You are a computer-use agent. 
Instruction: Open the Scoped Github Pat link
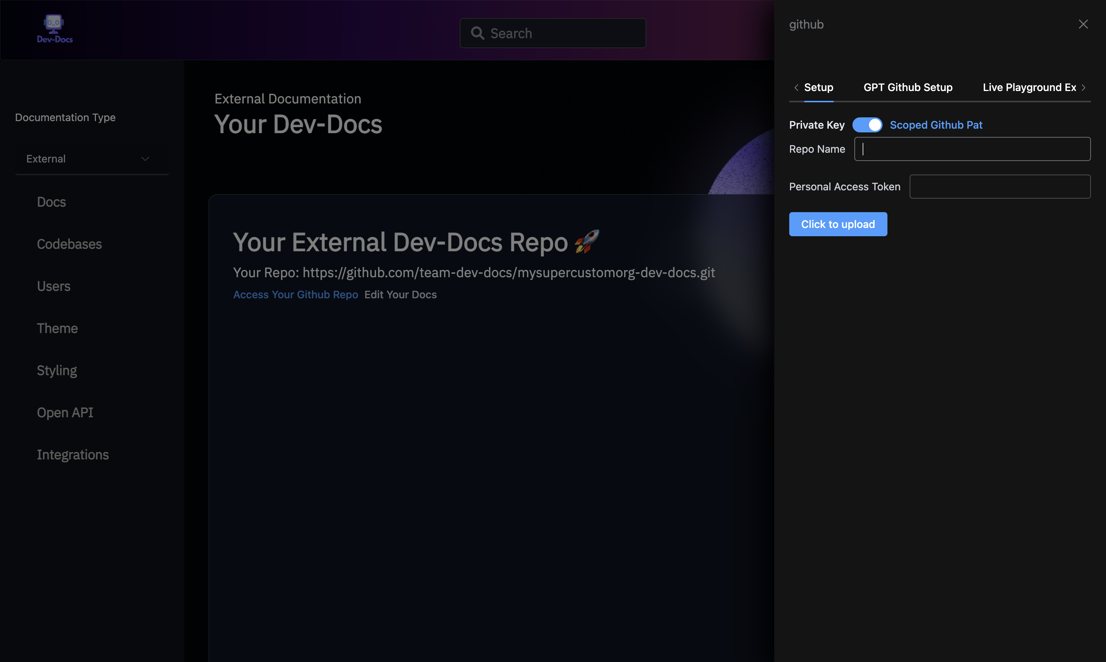(x=936, y=125)
